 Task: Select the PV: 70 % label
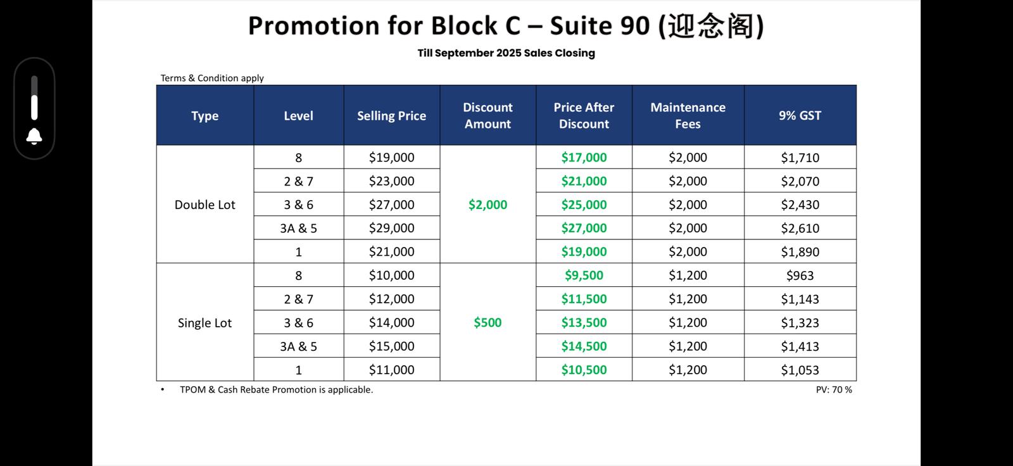[833, 390]
